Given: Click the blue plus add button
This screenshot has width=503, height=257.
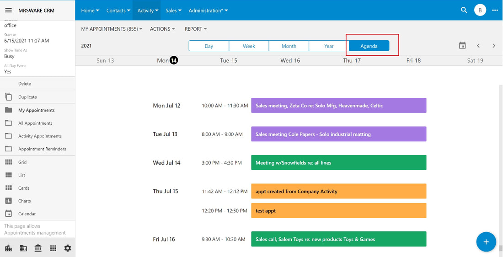Looking at the screenshot, I should (x=486, y=241).
